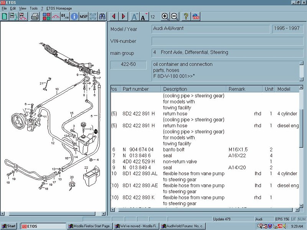Click the third toolbar icon with red arc

[23, 16]
